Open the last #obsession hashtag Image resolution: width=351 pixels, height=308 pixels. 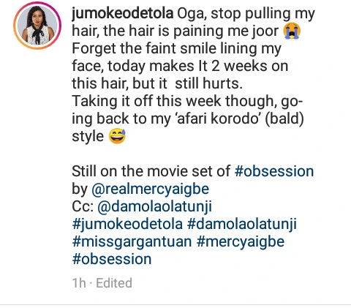coord(112,259)
